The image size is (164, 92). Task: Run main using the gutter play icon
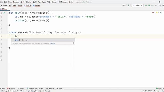(4, 13)
